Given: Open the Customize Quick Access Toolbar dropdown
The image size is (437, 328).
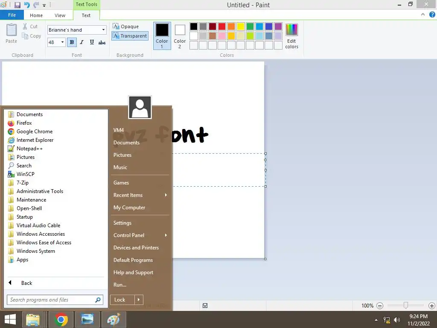Looking at the screenshot, I should point(44,5).
